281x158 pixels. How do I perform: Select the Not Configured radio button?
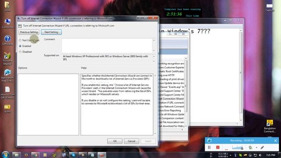coord(20,40)
